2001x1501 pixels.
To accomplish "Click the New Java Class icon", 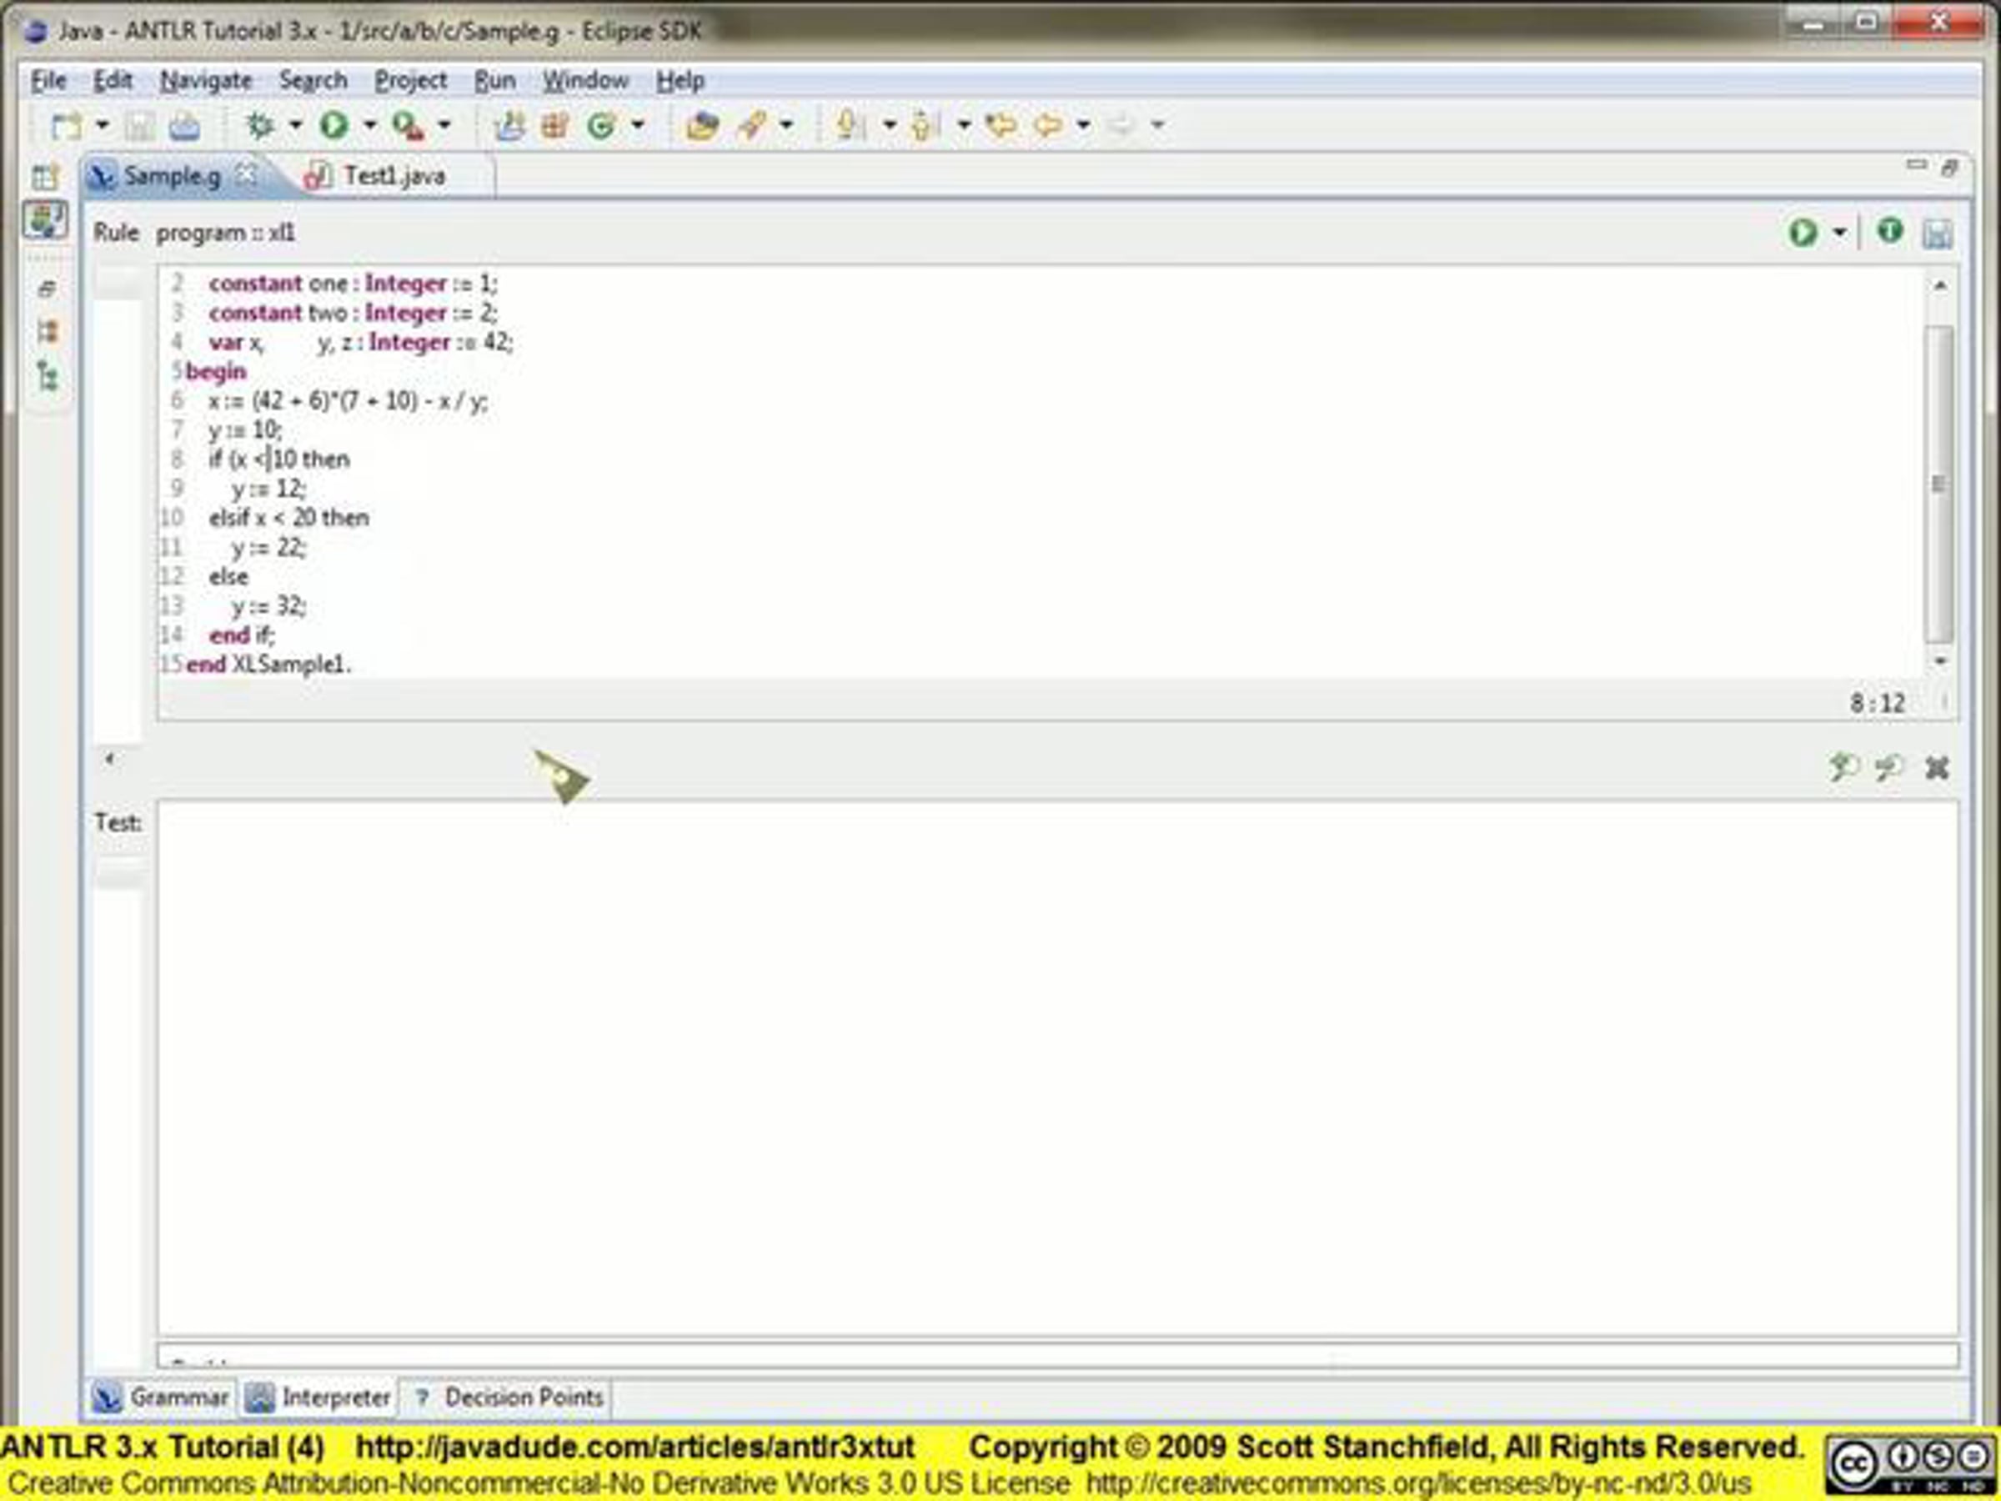I will pos(603,125).
